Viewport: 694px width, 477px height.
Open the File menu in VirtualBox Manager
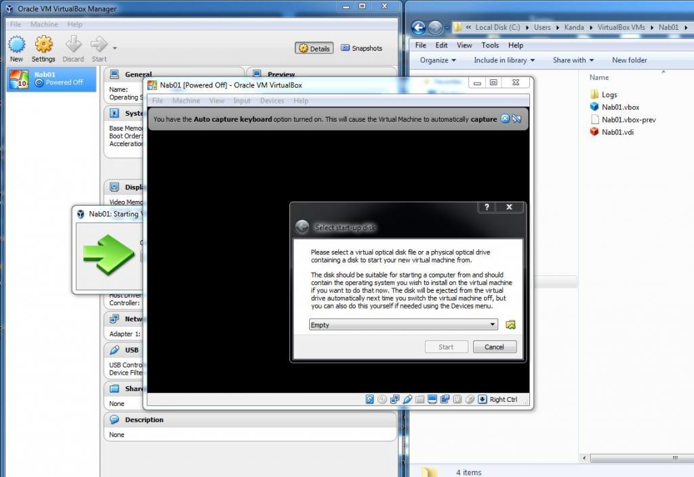(x=16, y=24)
